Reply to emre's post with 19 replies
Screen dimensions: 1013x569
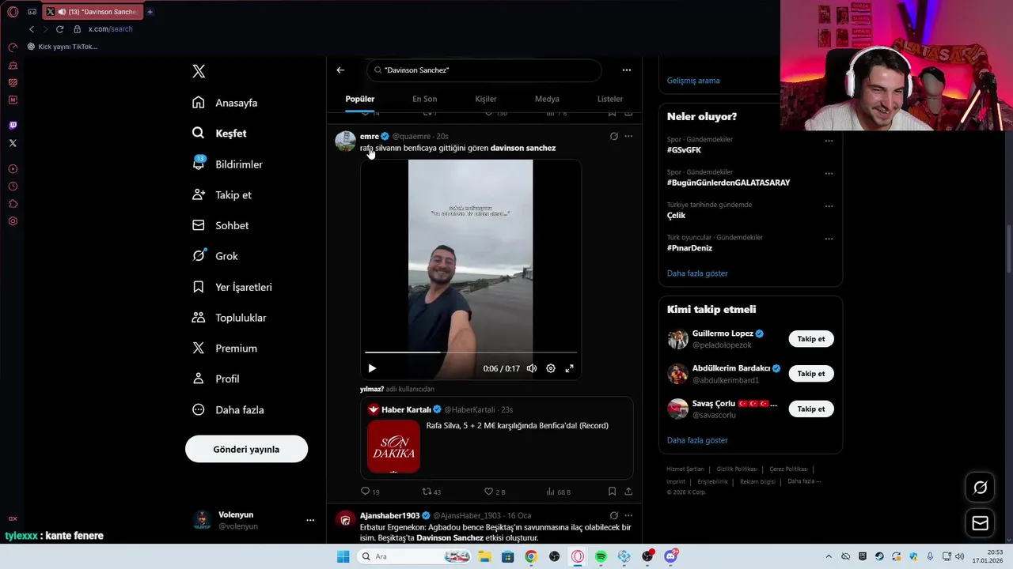pos(370,492)
